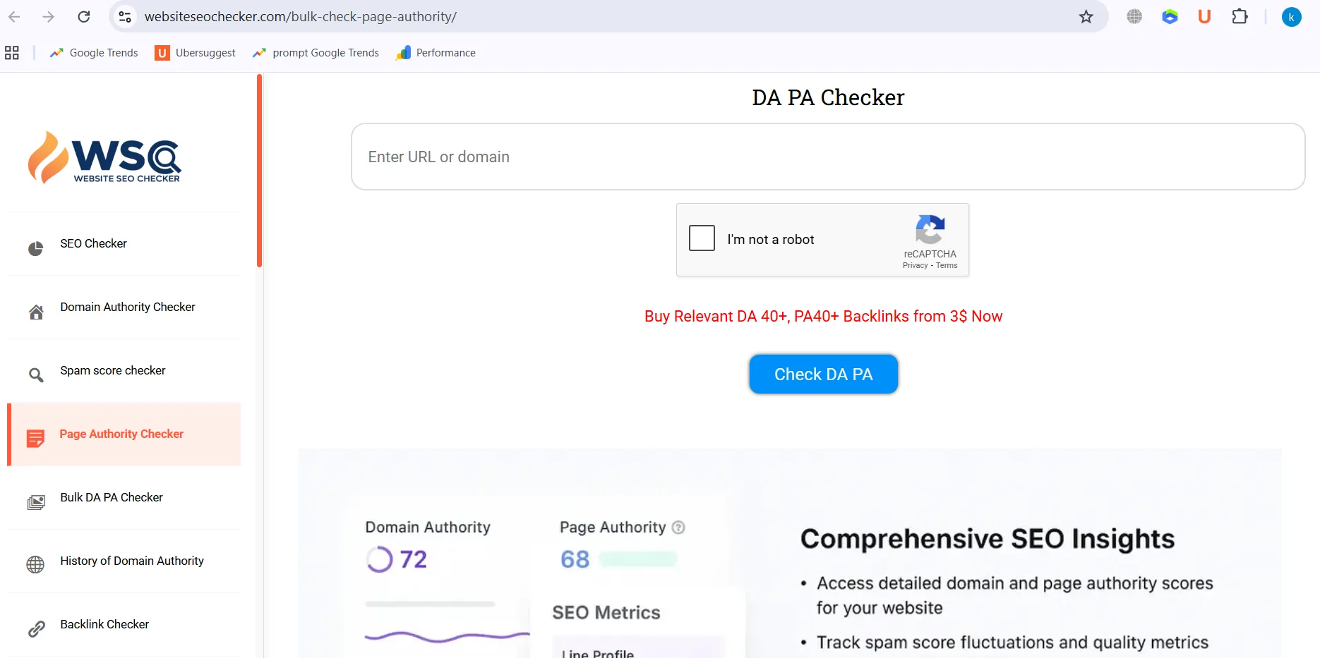Click the Backlink Checker chain icon
Image resolution: width=1320 pixels, height=658 pixels.
[36, 628]
